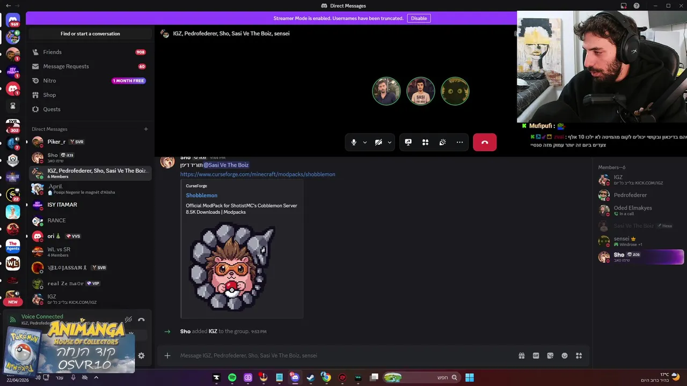Open the microphone input options arrow

[365, 142]
